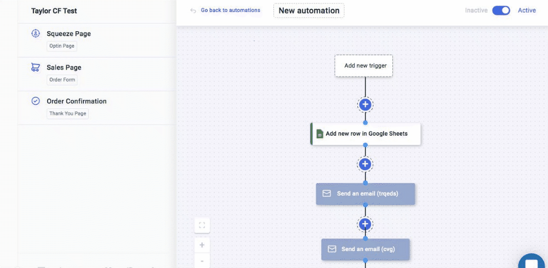Click the Optin Page tag
The width and height of the screenshot is (548, 268).
pos(62,46)
